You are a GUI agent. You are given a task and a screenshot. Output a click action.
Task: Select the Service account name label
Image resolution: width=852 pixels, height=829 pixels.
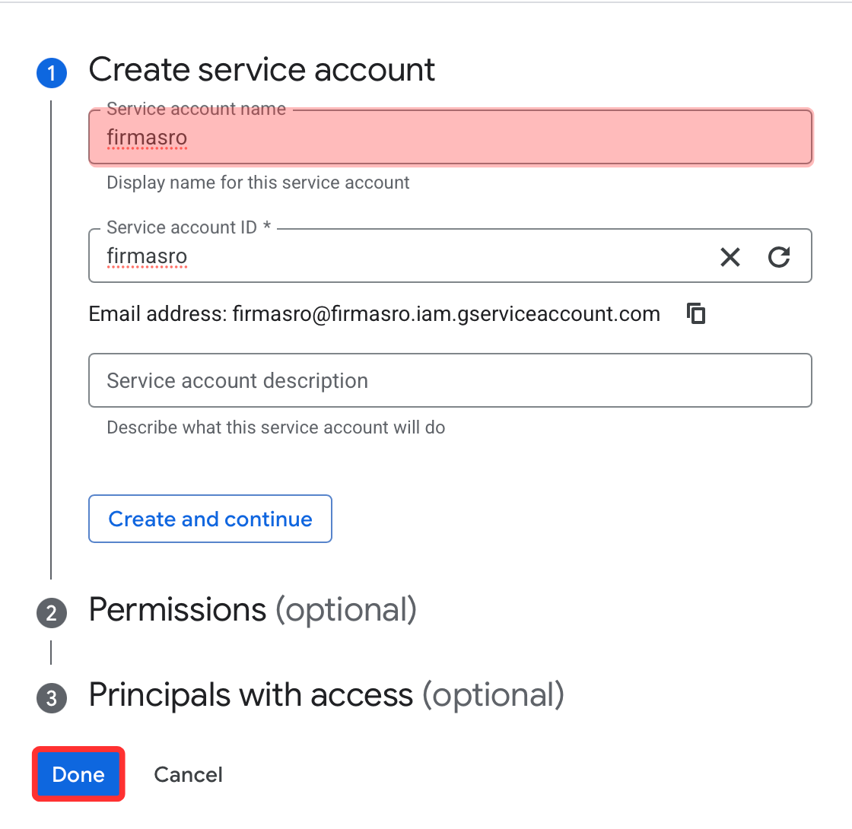[x=196, y=109]
